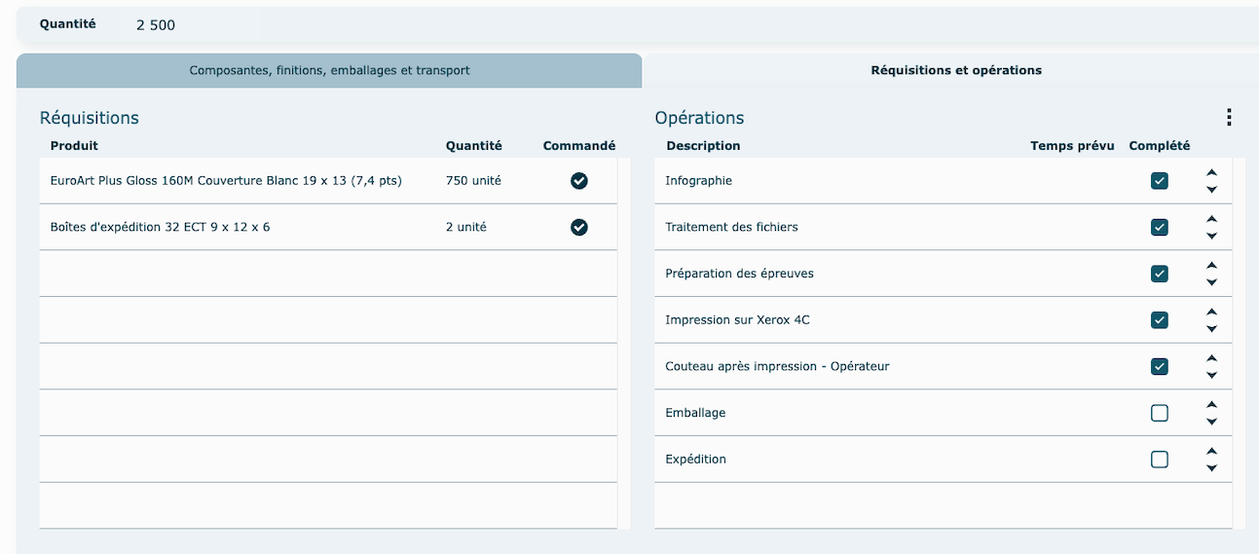Click the Commandé checkmark for EuroArt Plus Gloss

tap(578, 181)
